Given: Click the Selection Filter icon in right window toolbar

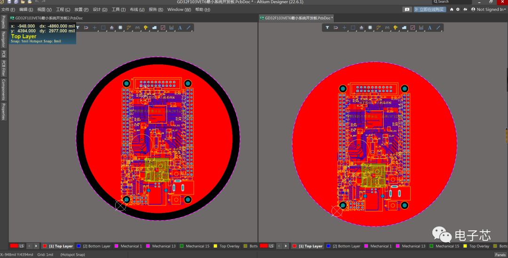Looking at the screenshot, I should 327,28.
